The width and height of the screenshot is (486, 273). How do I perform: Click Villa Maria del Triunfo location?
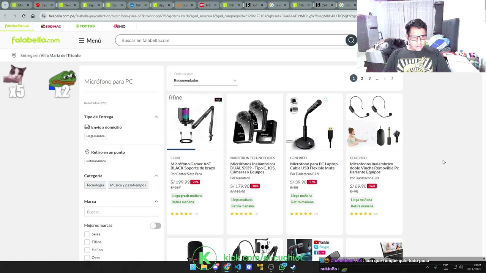coord(60,55)
